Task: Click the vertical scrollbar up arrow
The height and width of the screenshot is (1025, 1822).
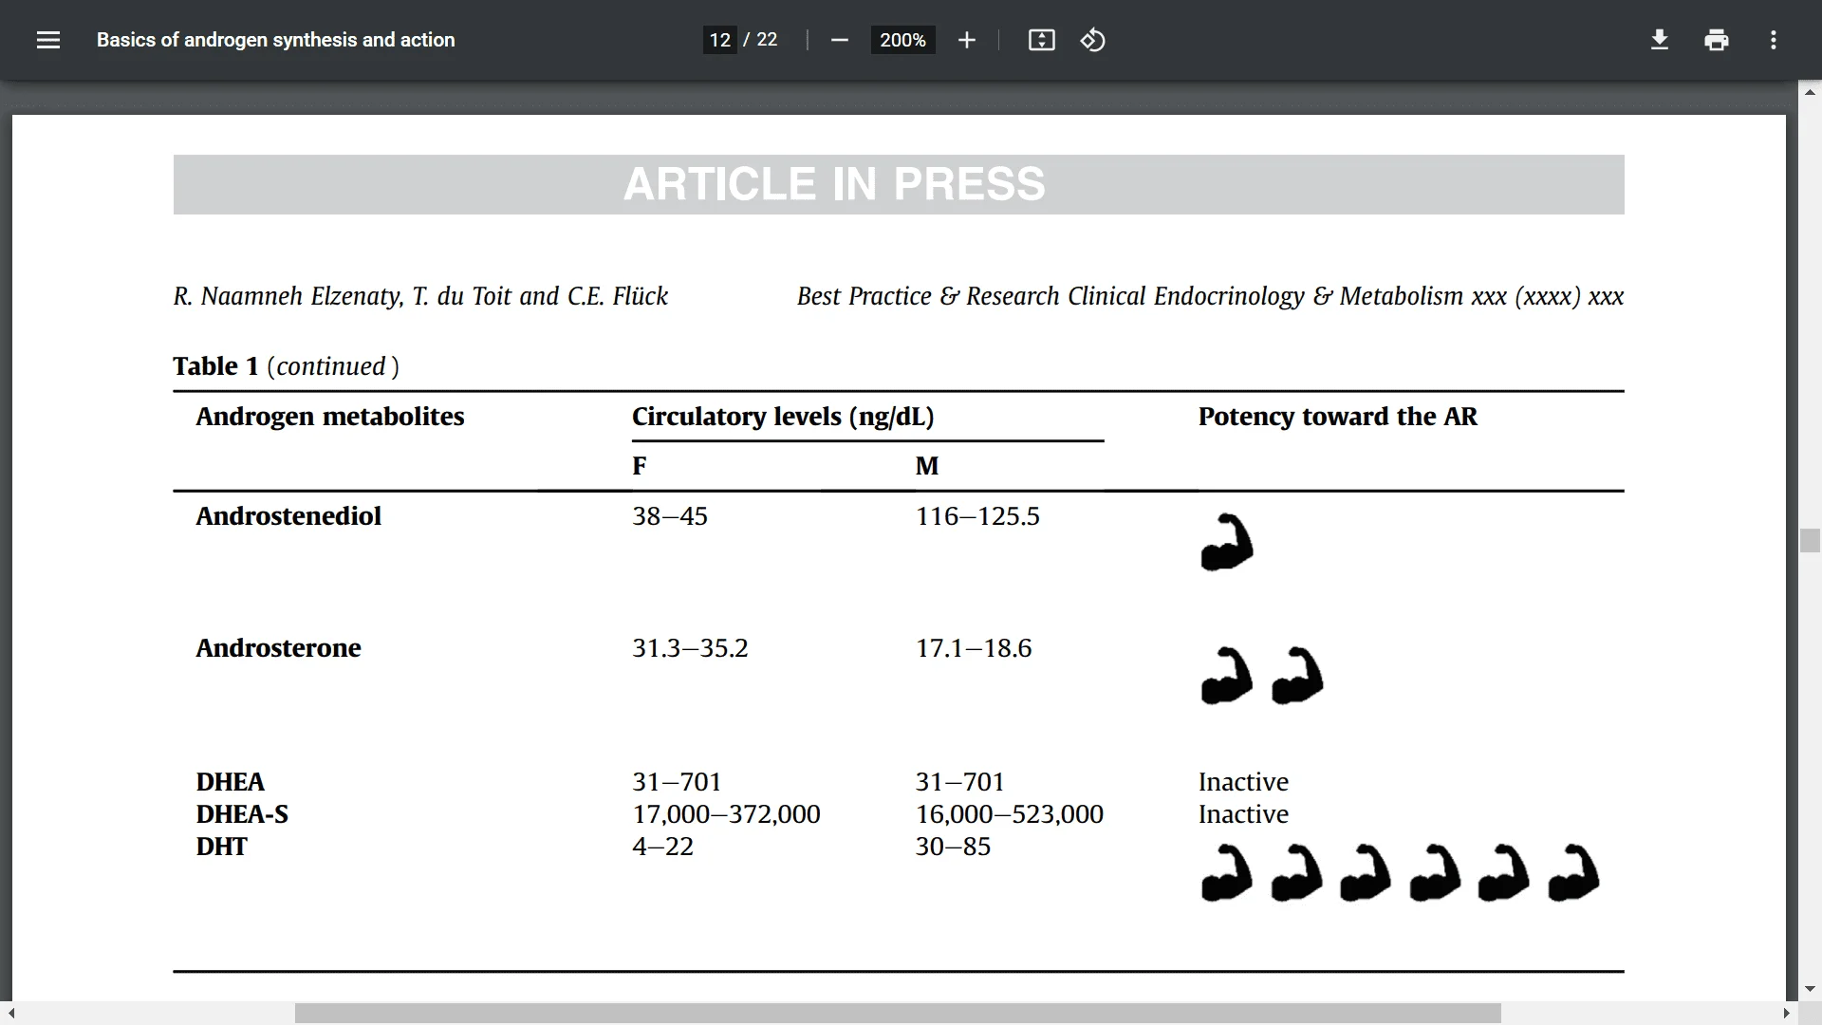Action: point(1810,92)
